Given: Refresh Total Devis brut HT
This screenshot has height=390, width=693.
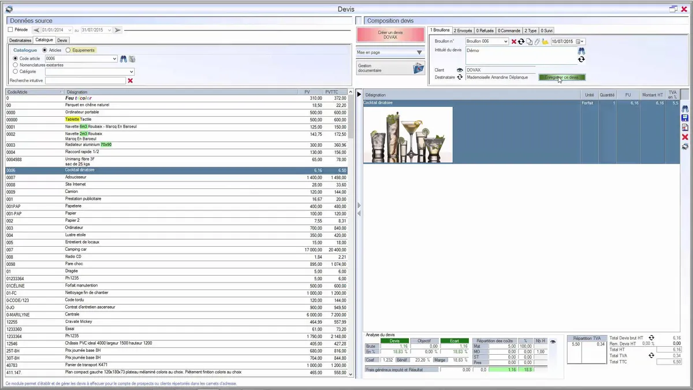Looking at the screenshot, I should [x=651, y=337].
